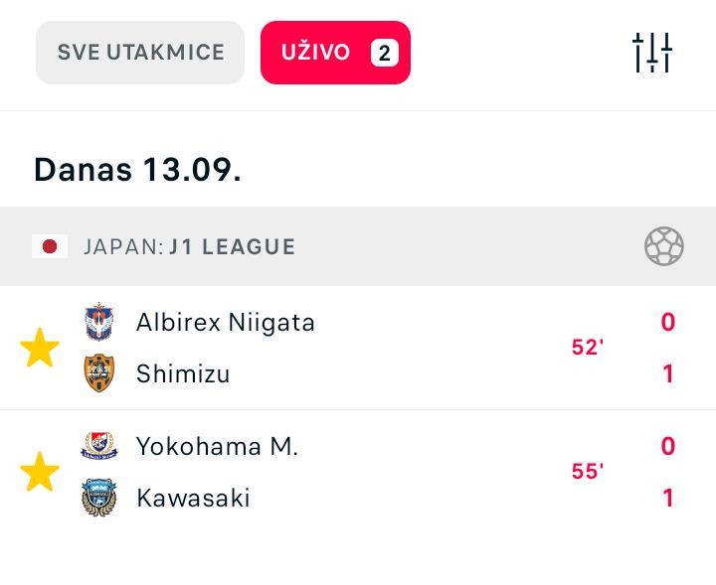
Task: Click the 55' live match minute
Action: coord(588,472)
